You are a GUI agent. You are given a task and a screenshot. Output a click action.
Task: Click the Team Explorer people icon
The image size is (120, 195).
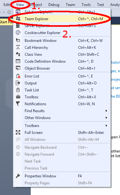point(18,19)
